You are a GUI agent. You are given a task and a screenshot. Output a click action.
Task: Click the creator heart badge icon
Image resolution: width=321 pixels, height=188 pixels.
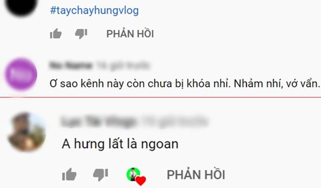[x=136, y=176]
